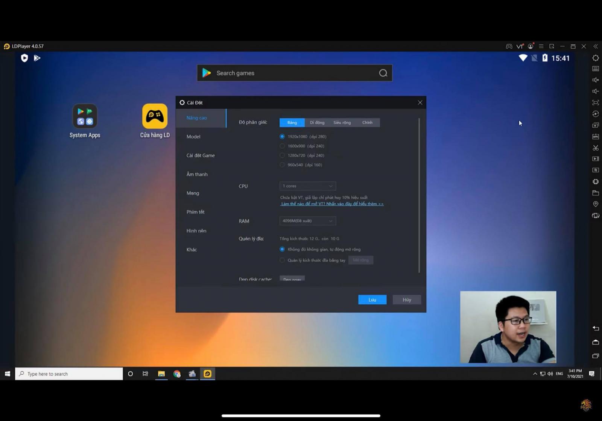This screenshot has width=602, height=421.
Task: Click the Lưu button to save settings
Action: click(x=372, y=300)
